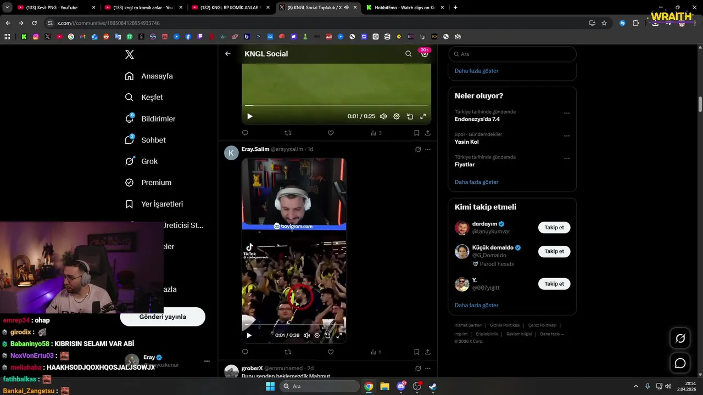Image resolution: width=703 pixels, height=395 pixels.
Task: Follow dardayım with Takip et
Action: (x=554, y=227)
